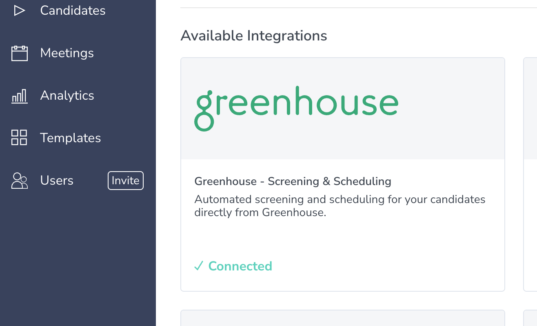Screen dimensions: 537x326
Task: Click the Candidates play-arrow icon
Action: click(19, 11)
